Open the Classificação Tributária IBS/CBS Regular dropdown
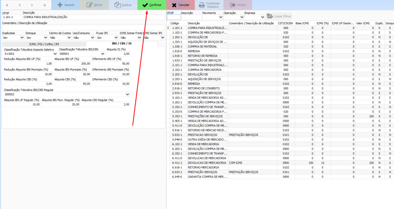 [127, 94]
